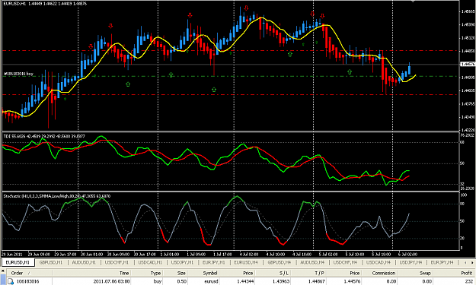This screenshot has height=285, width=476.
Task: Sort by the Commission column header
Action: coord(384,273)
